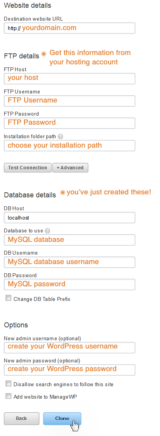Click the FTP Password text box
Viewport: 160px width, 436px height.
[x=70, y=123]
